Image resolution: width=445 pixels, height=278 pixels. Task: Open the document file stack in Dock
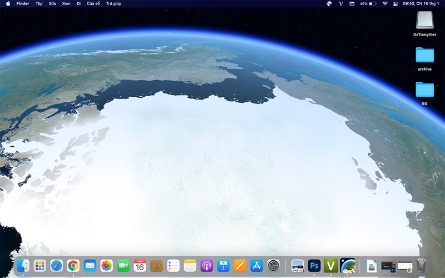(x=372, y=266)
